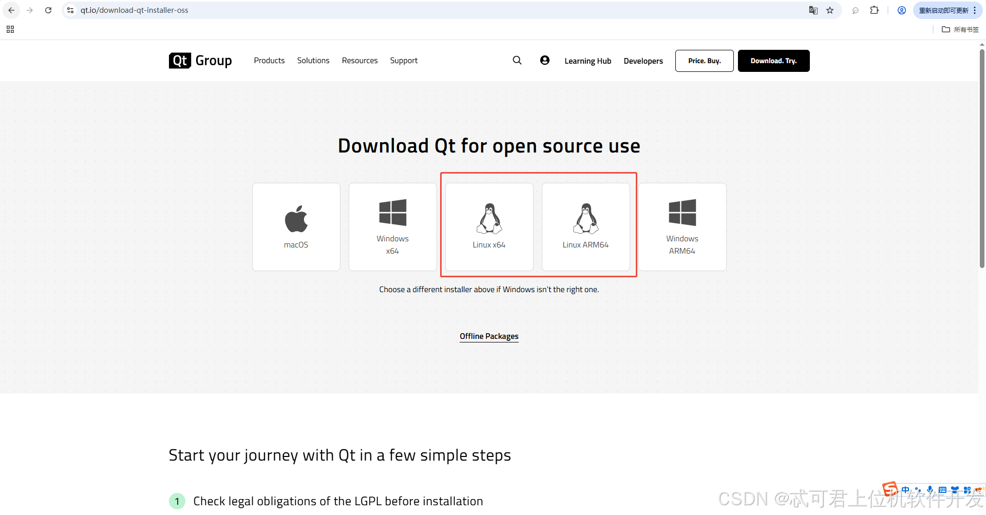Image resolution: width=986 pixels, height=515 pixels.
Task: Open the Solutions menu
Action: [x=313, y=61]
